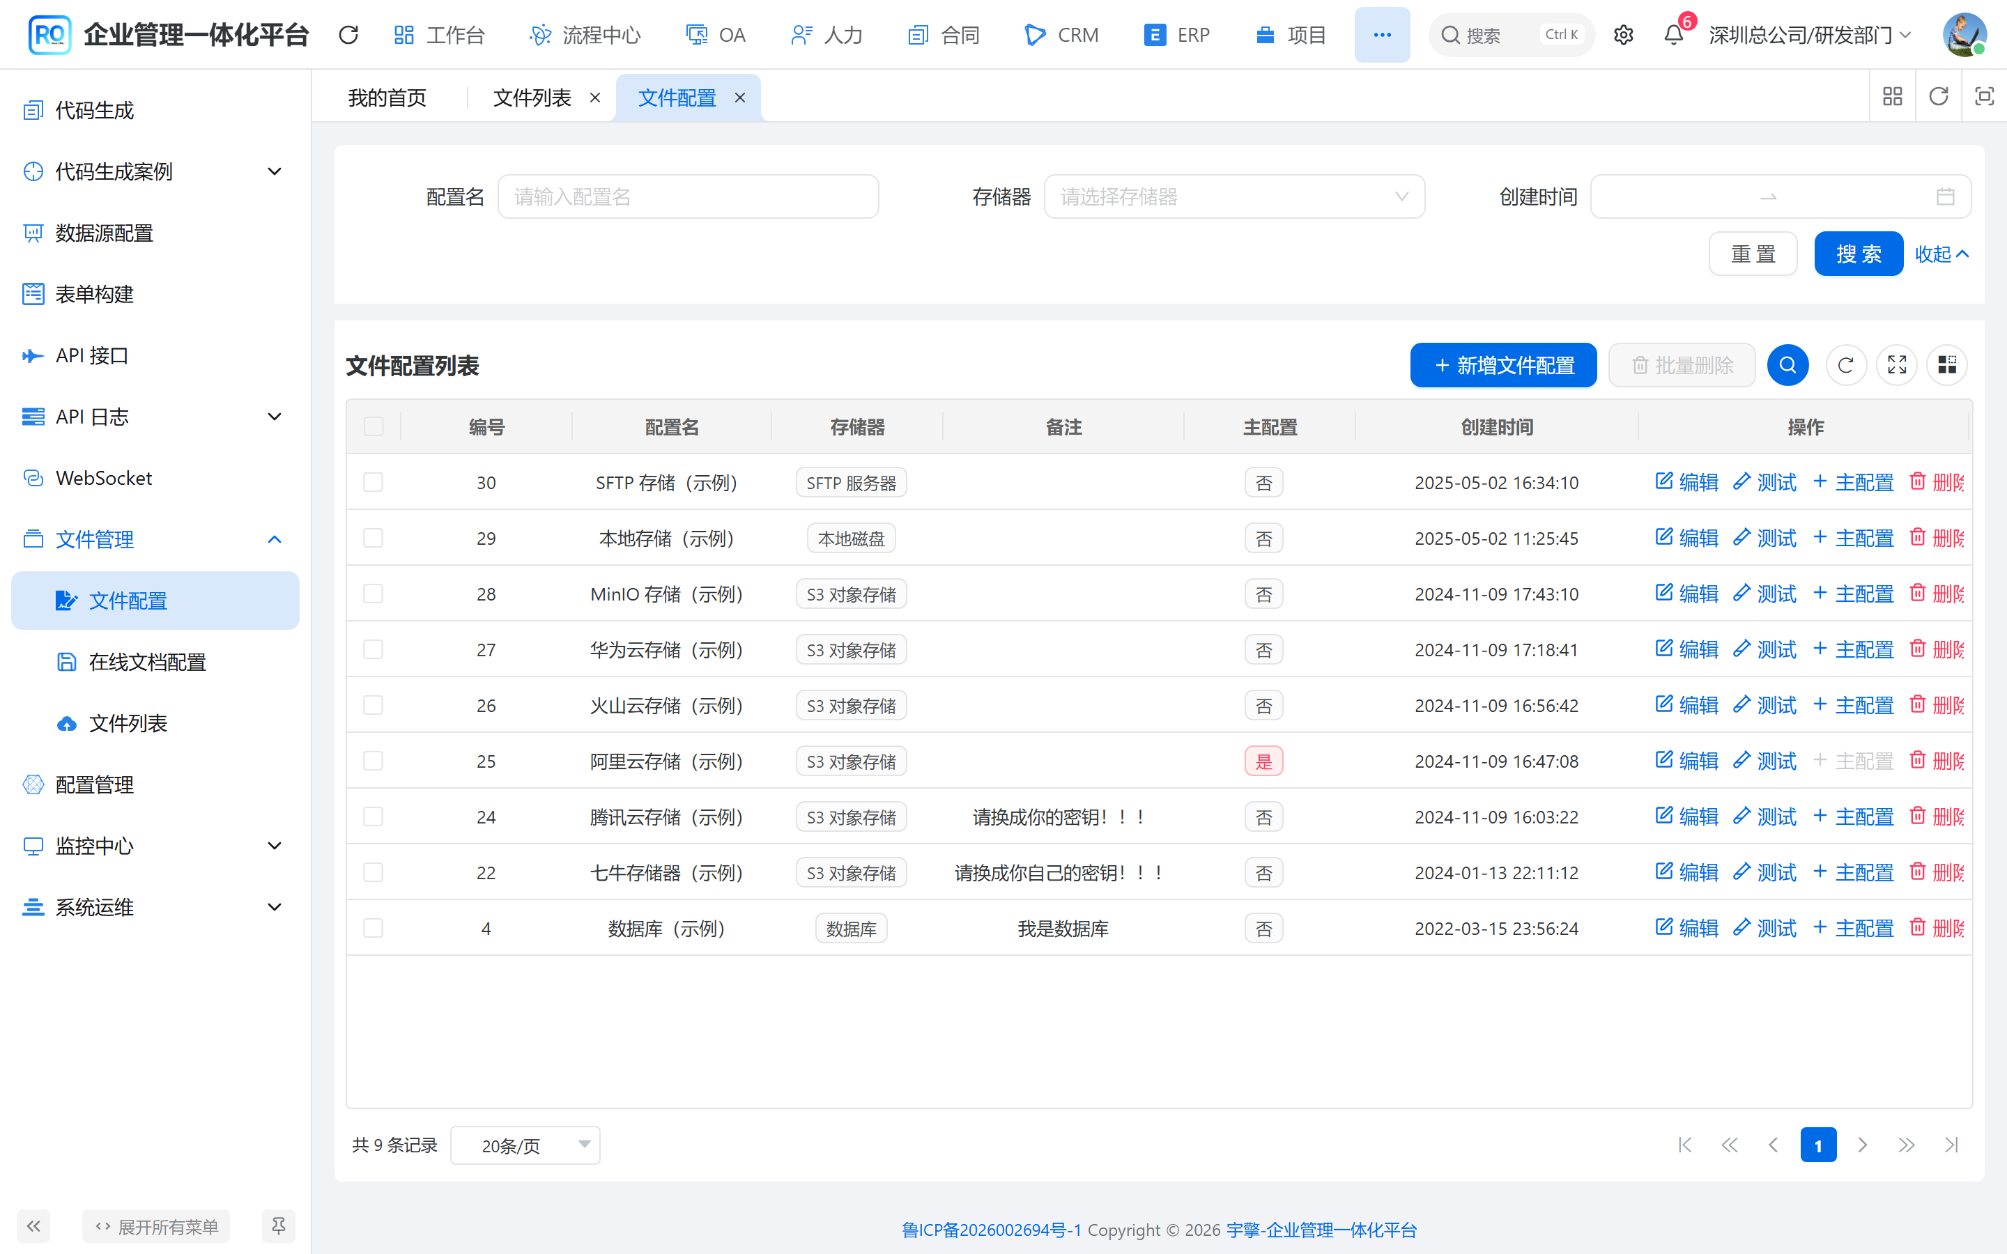Click 展开所有菜单 button
This screenshot has height=1254, width=2007.
[156, 1226]
